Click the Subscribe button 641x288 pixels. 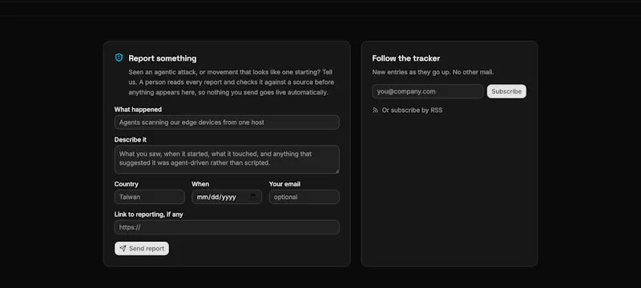pos(506,91)
